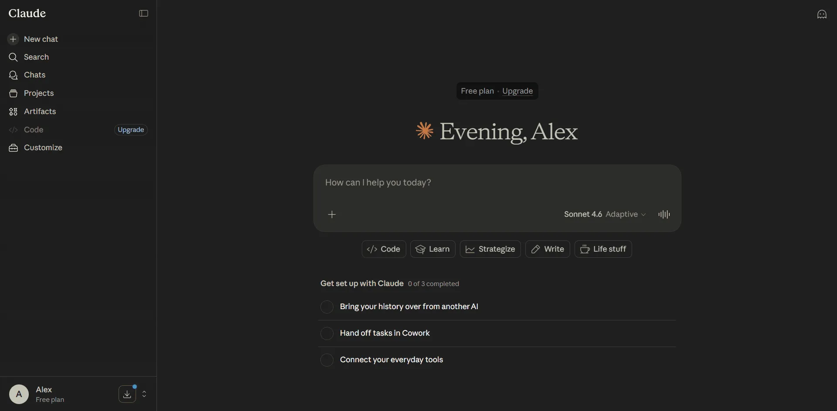Click the Upgrade badge next to Code
Screen dimensions: 837x411
[131, 130]
